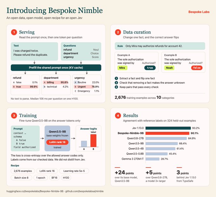The height and width of the screenshot is (197, 216).
Task: Click the Bespoke Labs brand link
Action: pyautogui.click(x=199, y=12)
